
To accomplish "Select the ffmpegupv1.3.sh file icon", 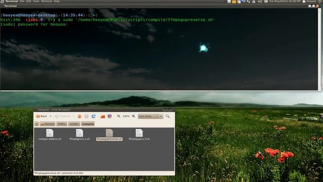I will tap(139, 133).
